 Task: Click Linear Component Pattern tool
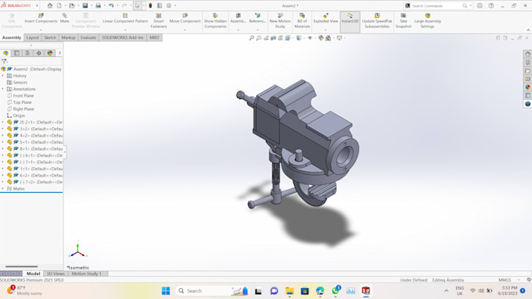[x=125, y=18]
